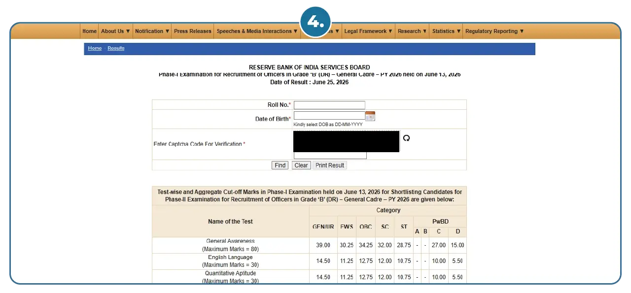
Task: Select General Awareness PwBD C value 27.00
Action: (439, 245)
